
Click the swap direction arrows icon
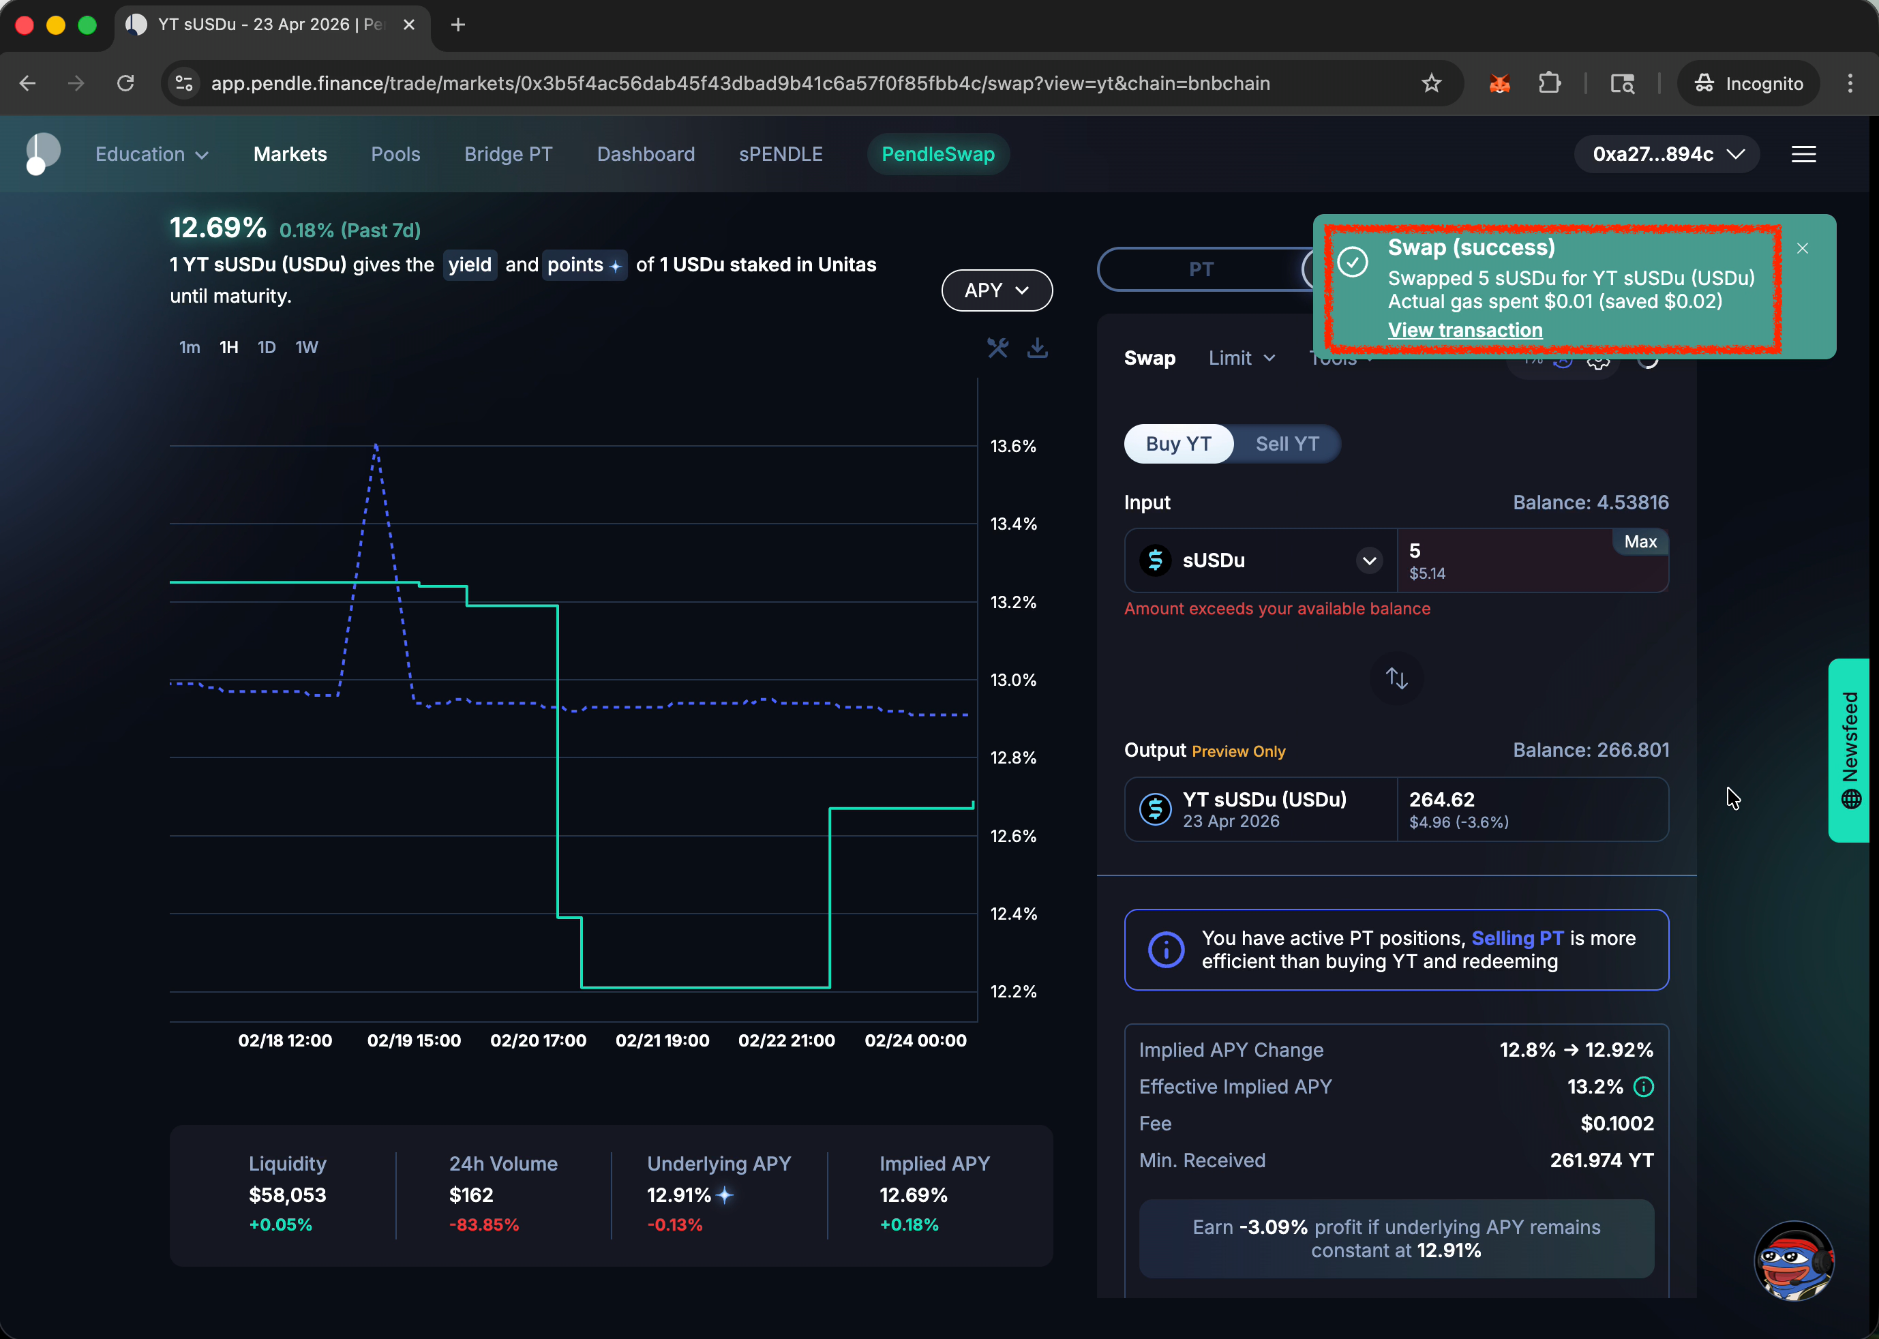[x=1396, y=678]
